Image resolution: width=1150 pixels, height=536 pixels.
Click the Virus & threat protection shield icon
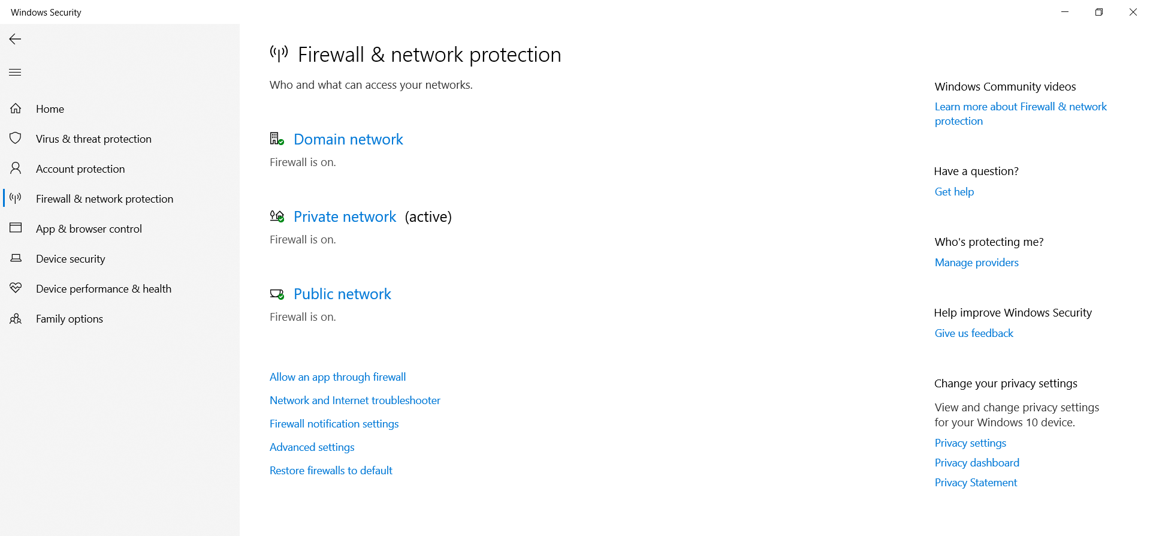(x=16, y=138)
